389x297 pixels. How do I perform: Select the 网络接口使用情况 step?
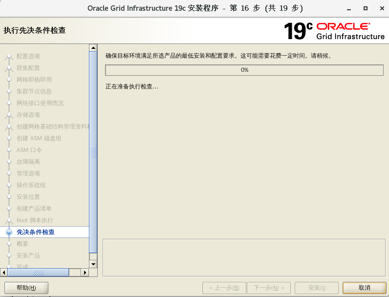(40, 103)
